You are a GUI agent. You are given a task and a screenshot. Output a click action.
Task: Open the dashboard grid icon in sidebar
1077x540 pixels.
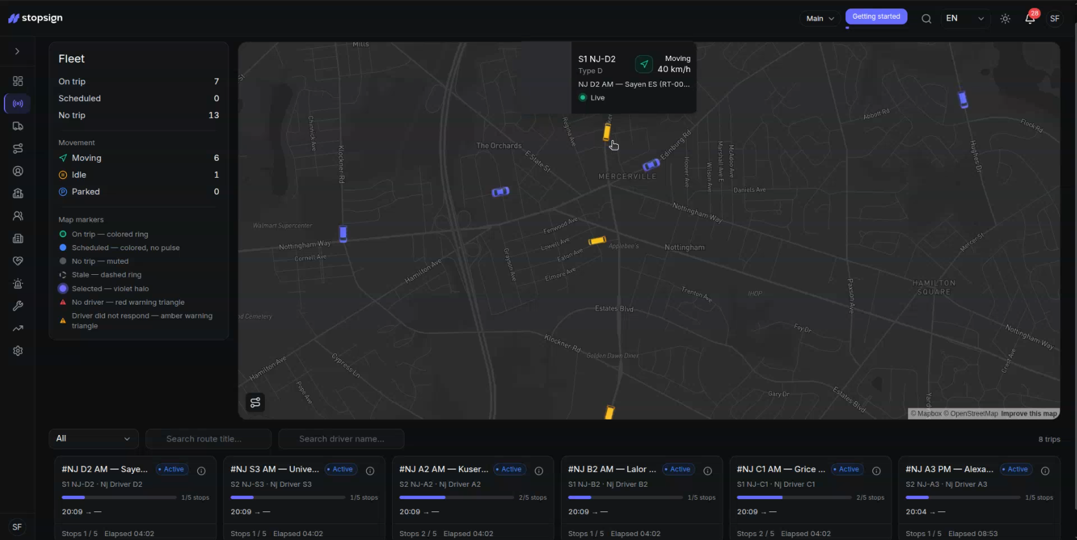pyautogui.click(x=18, y=81)
